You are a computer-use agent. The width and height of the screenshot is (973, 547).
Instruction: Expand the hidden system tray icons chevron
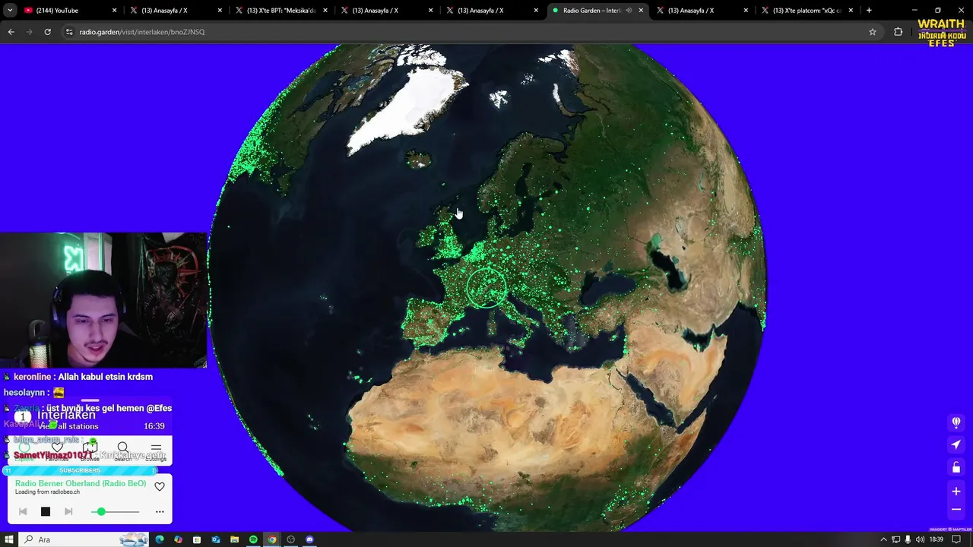coord(884,539)
